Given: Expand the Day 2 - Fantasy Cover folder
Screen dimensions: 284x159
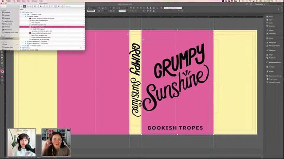Looking at the screenshot, I should click(23, 46).
